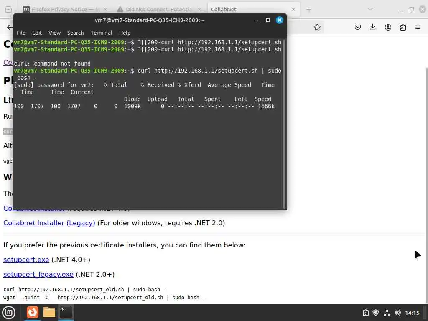
Task: Click Firefox icon in the taskbar
Action: (x=33, y=312)
